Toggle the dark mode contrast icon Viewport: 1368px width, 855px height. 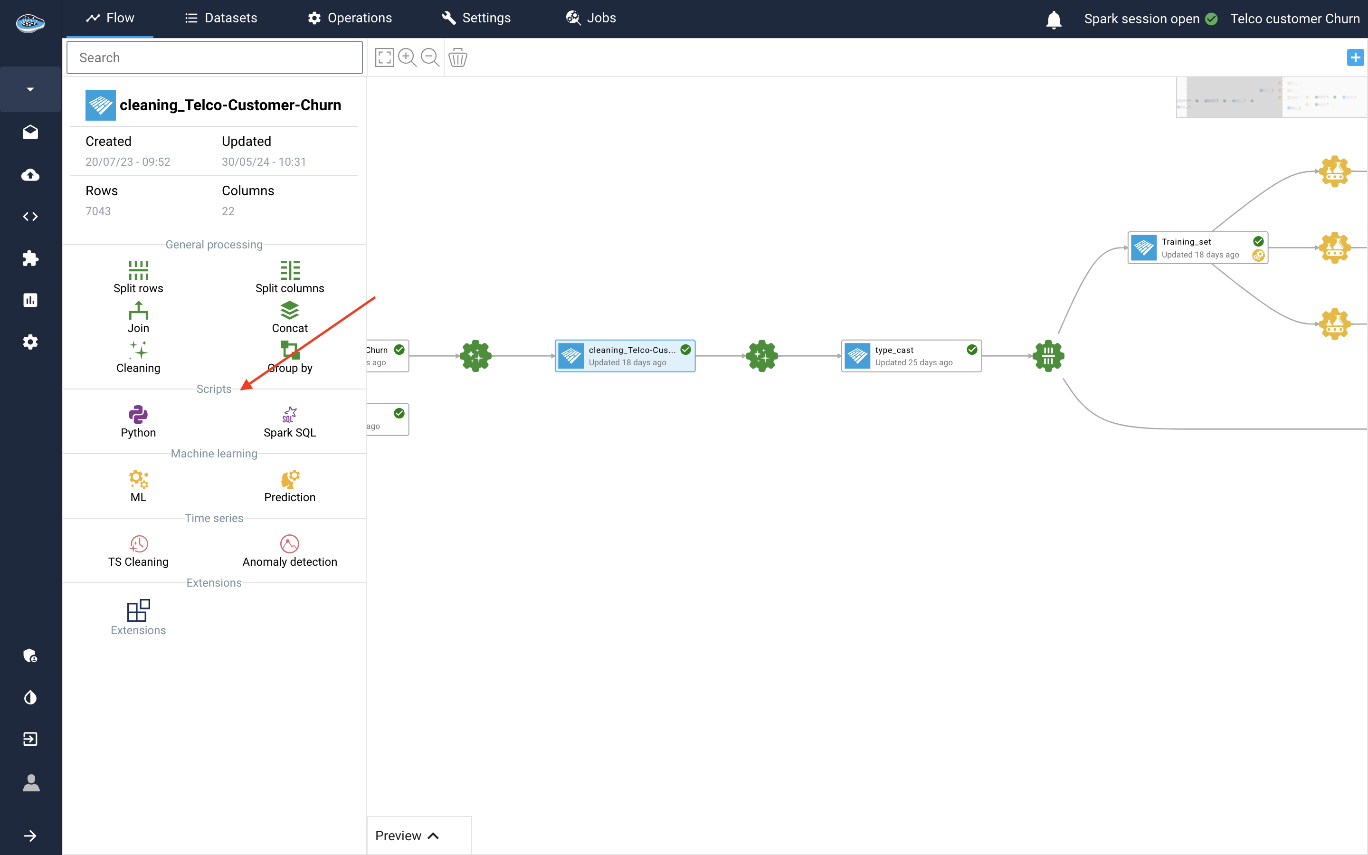pyautogui.click(x=30, y=697)
